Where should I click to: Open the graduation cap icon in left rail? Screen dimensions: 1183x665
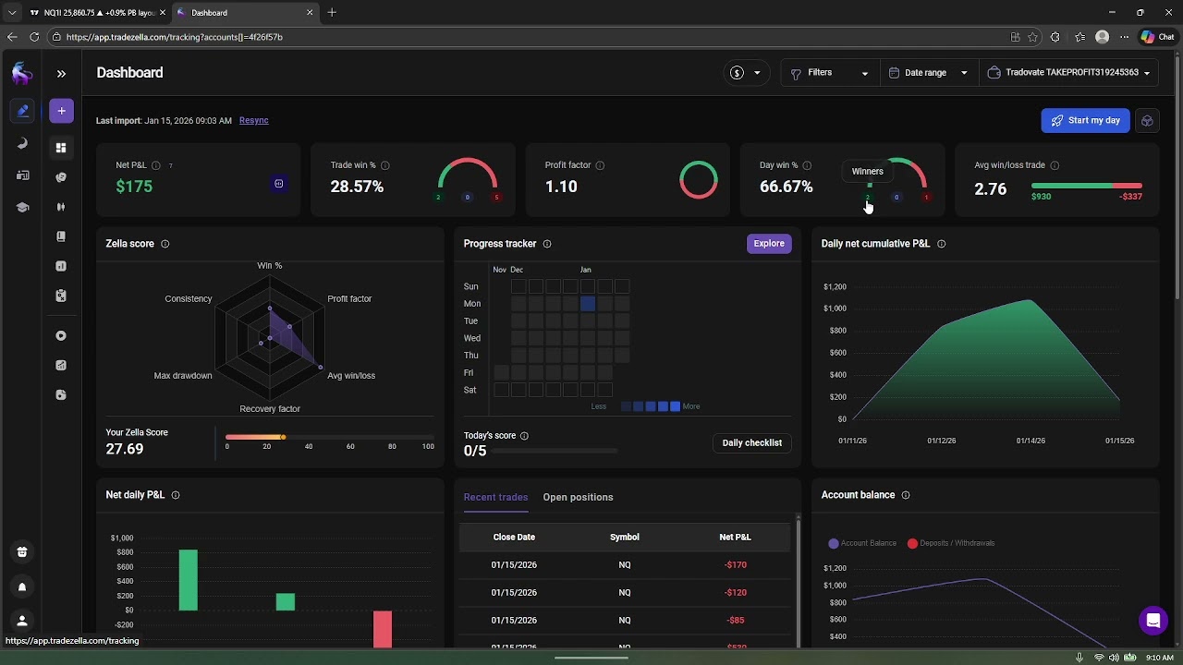pos(22,207)
